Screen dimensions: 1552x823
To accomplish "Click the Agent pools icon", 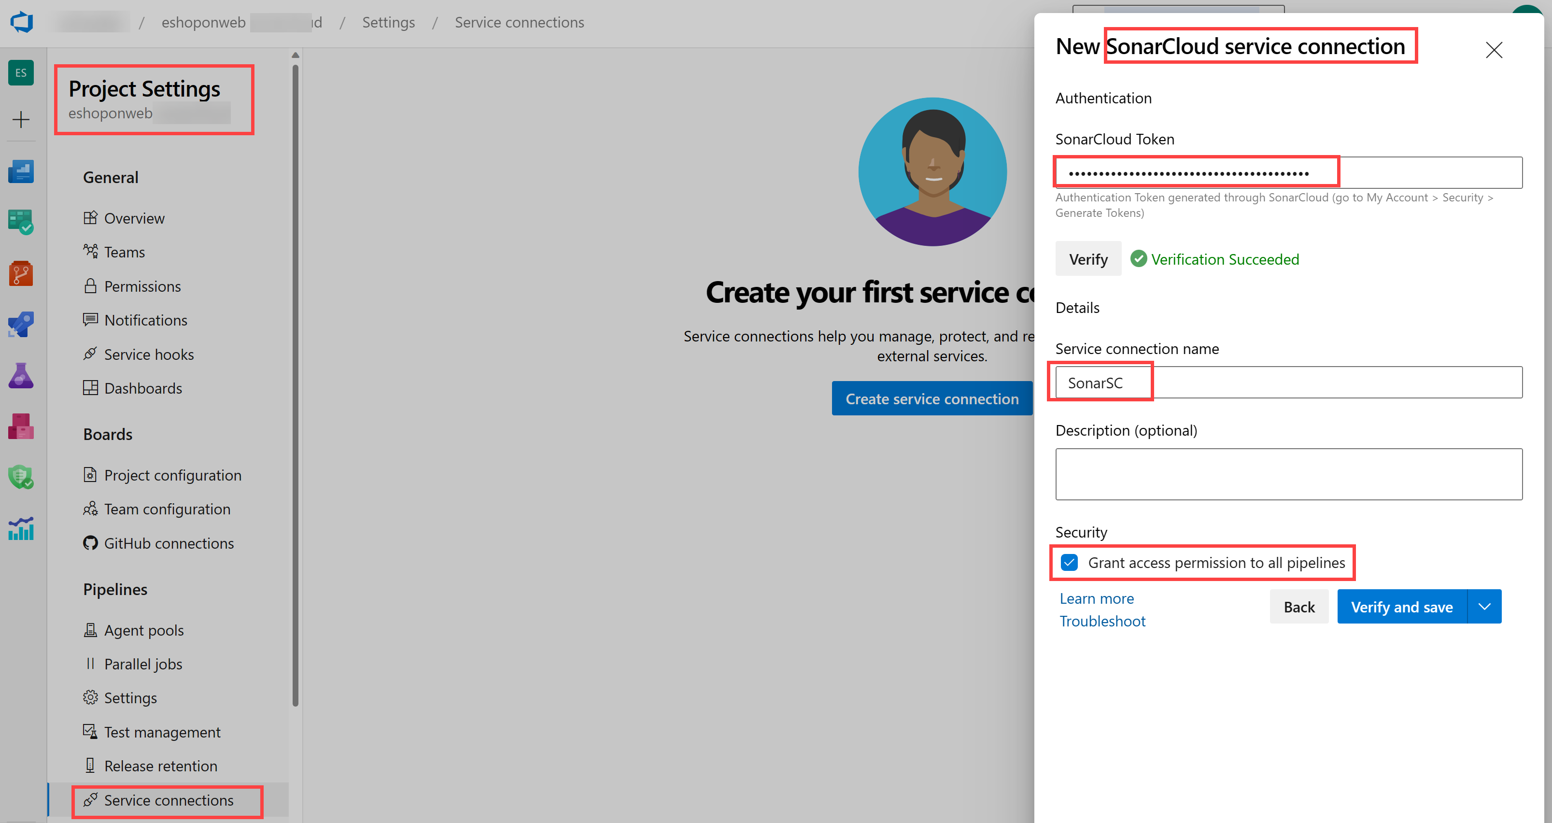I will tap(90, 630).
